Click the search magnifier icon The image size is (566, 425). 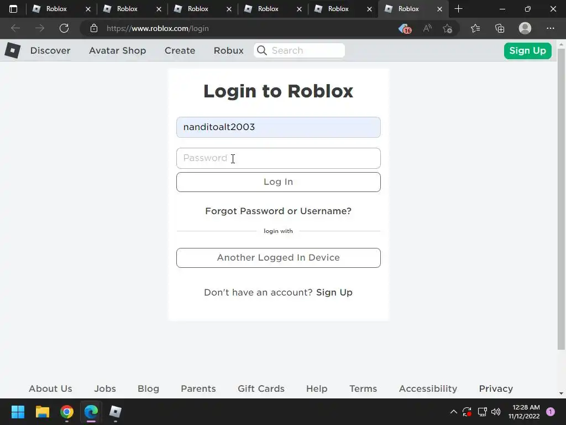(262, 50)
